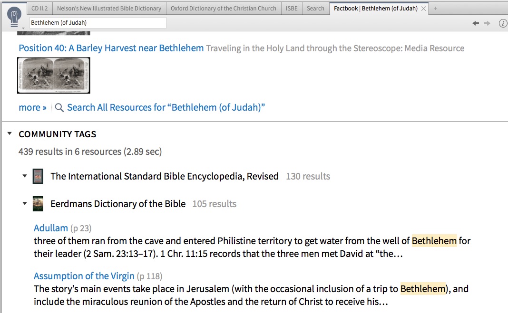Open the Adullam article link
Viewport: 508px width, 313px height.
coord(50,228)
